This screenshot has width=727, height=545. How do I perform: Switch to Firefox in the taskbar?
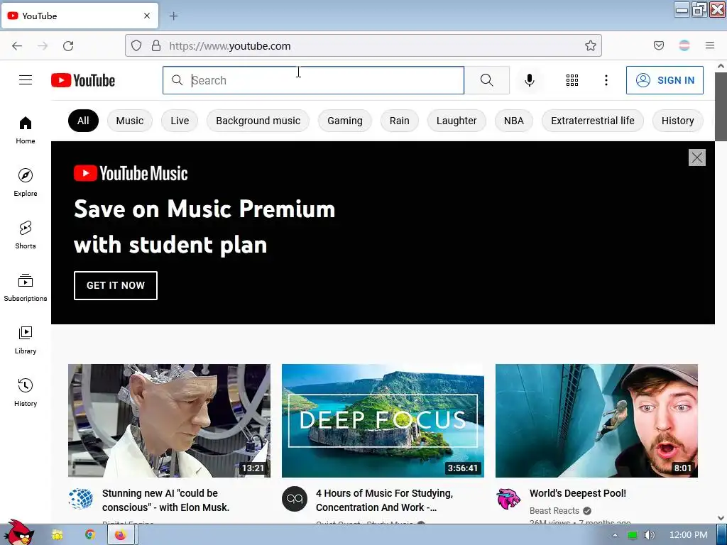(x=121, y=535)
